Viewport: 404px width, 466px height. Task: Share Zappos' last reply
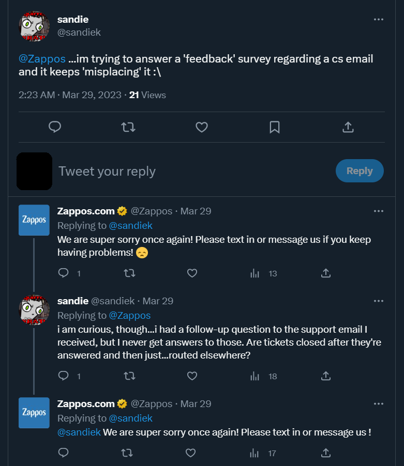click(325, 453)
